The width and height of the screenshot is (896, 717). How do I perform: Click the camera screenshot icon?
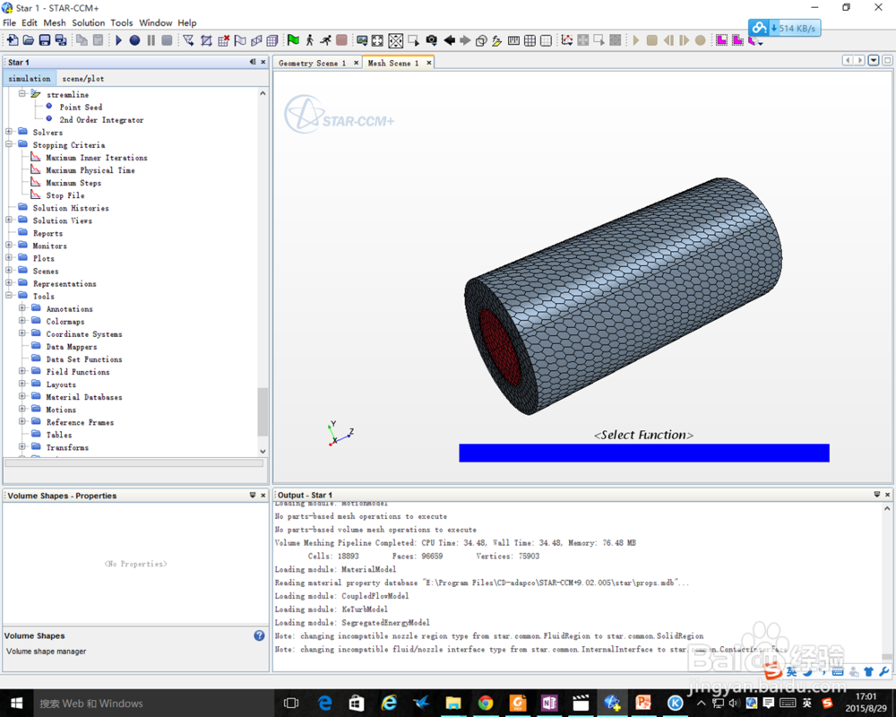tap(432, 40)
